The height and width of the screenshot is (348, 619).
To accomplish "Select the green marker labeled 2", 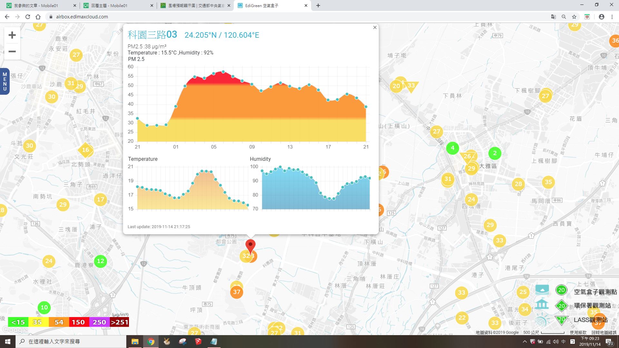I will [x=495, y=153].
